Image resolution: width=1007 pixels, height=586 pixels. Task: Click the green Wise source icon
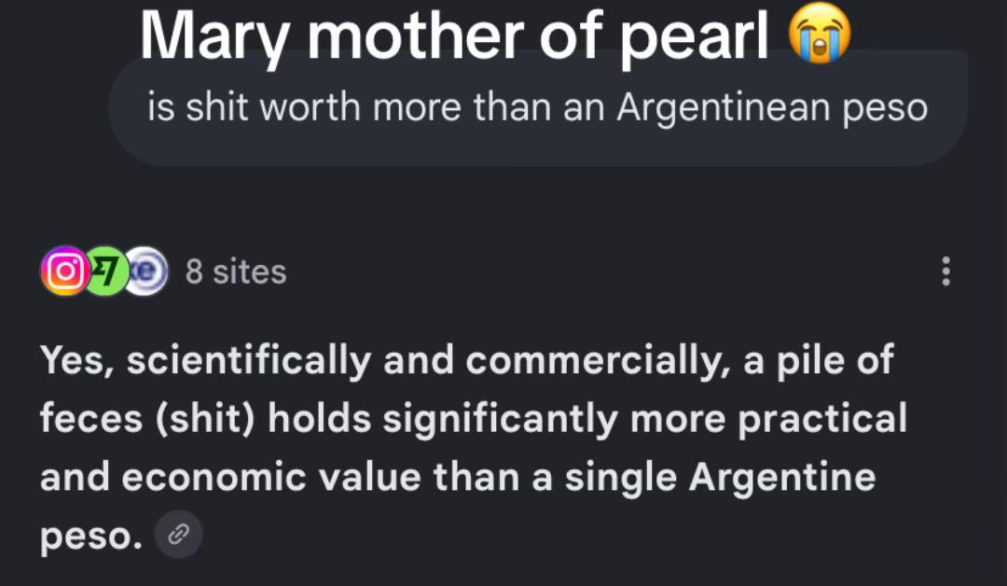pos(107,272)
